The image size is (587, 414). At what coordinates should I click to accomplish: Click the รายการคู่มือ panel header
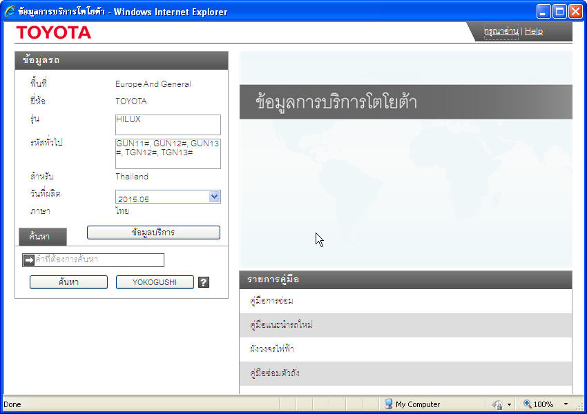405,279
